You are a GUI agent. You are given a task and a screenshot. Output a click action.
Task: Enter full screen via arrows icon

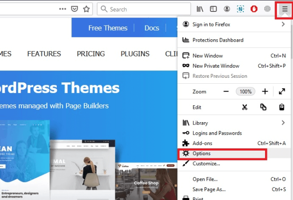(282, 92)
